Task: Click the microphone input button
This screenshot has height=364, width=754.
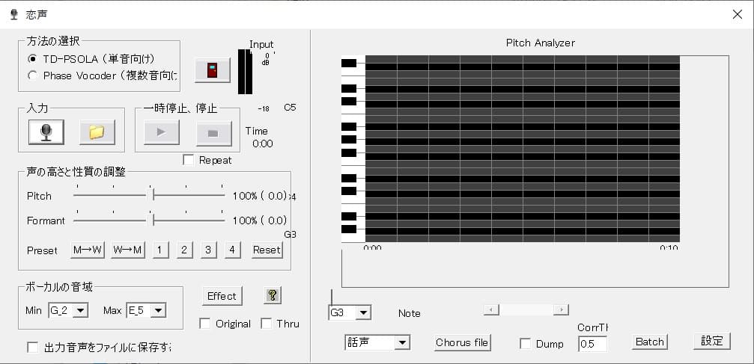Action: coord(46,132)
